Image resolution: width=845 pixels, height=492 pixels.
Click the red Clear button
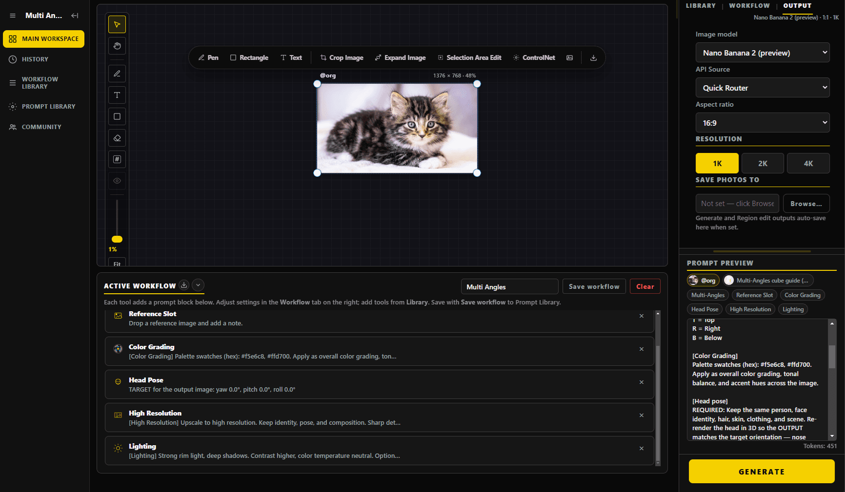click(645, 286)
